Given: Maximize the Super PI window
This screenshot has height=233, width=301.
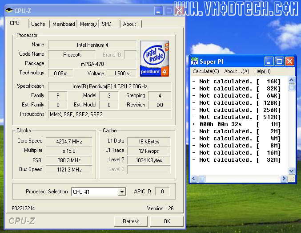Looking at the screenshot, I should [x=279, y=61].
